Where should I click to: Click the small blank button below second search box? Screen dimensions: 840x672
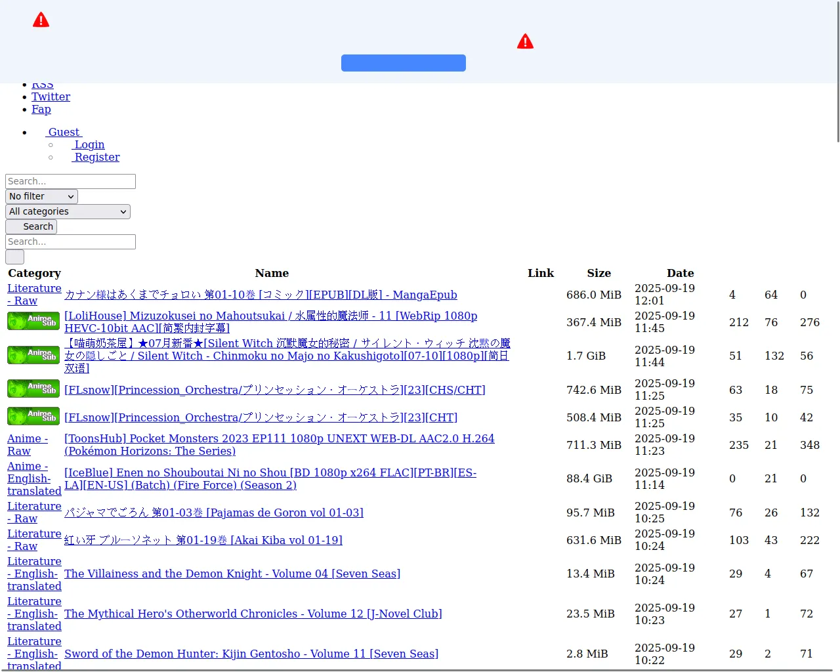coord(14,257)
